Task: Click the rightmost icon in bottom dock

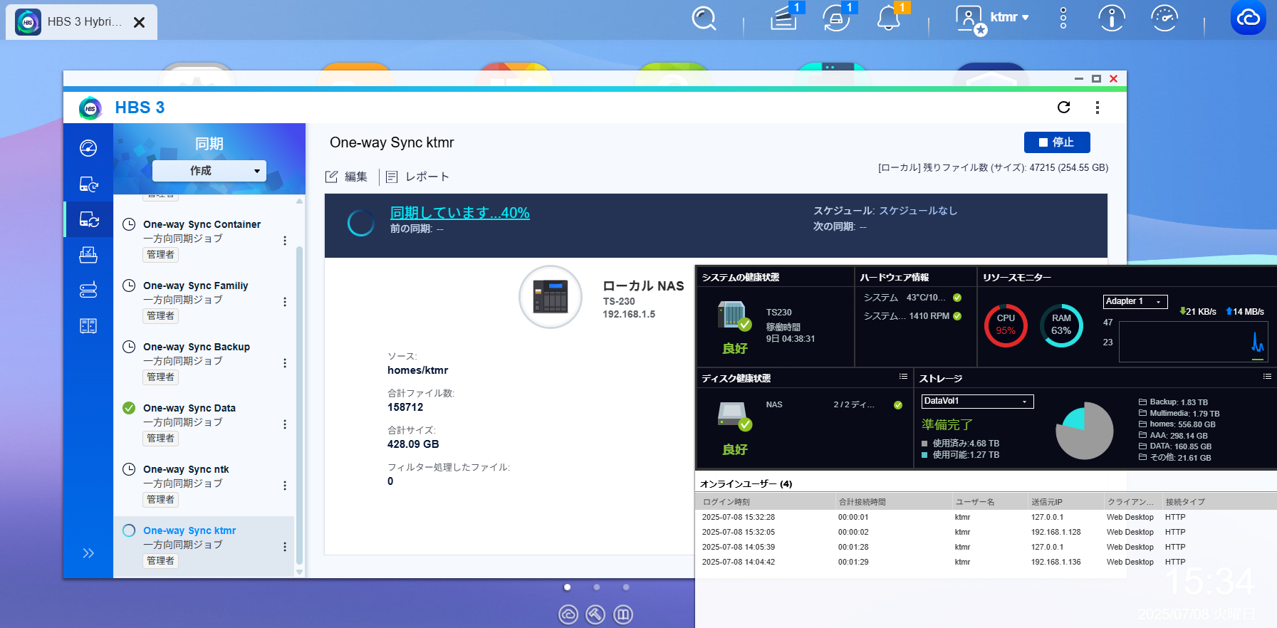Action: pos(623,614)
